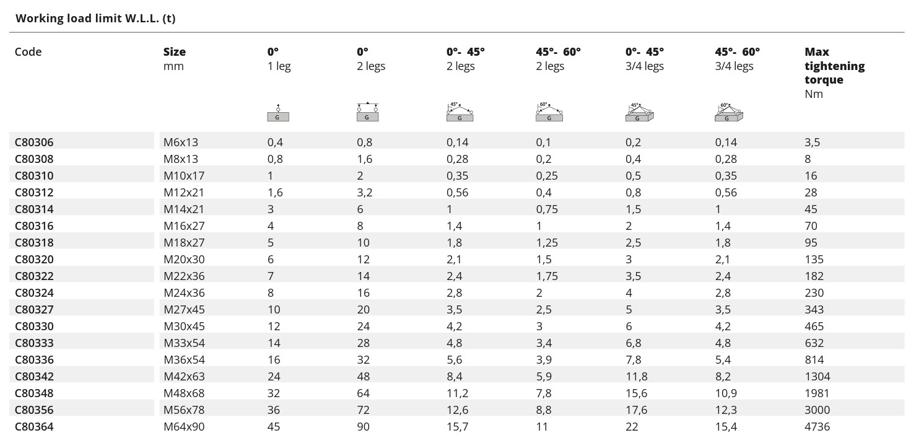Click the 45° two-leg lift diagram icon
The height and width of the screenshot is (443, 924).
tap(460, 112)
